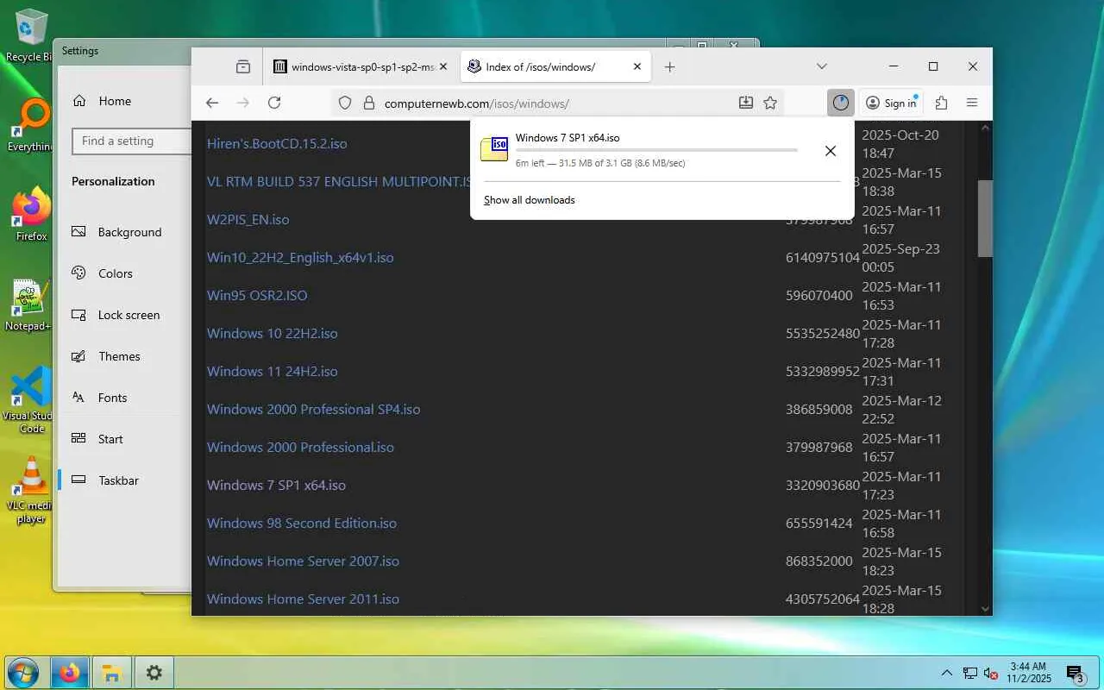Click the ISO file icon in downloads panel

pos(494,149)
